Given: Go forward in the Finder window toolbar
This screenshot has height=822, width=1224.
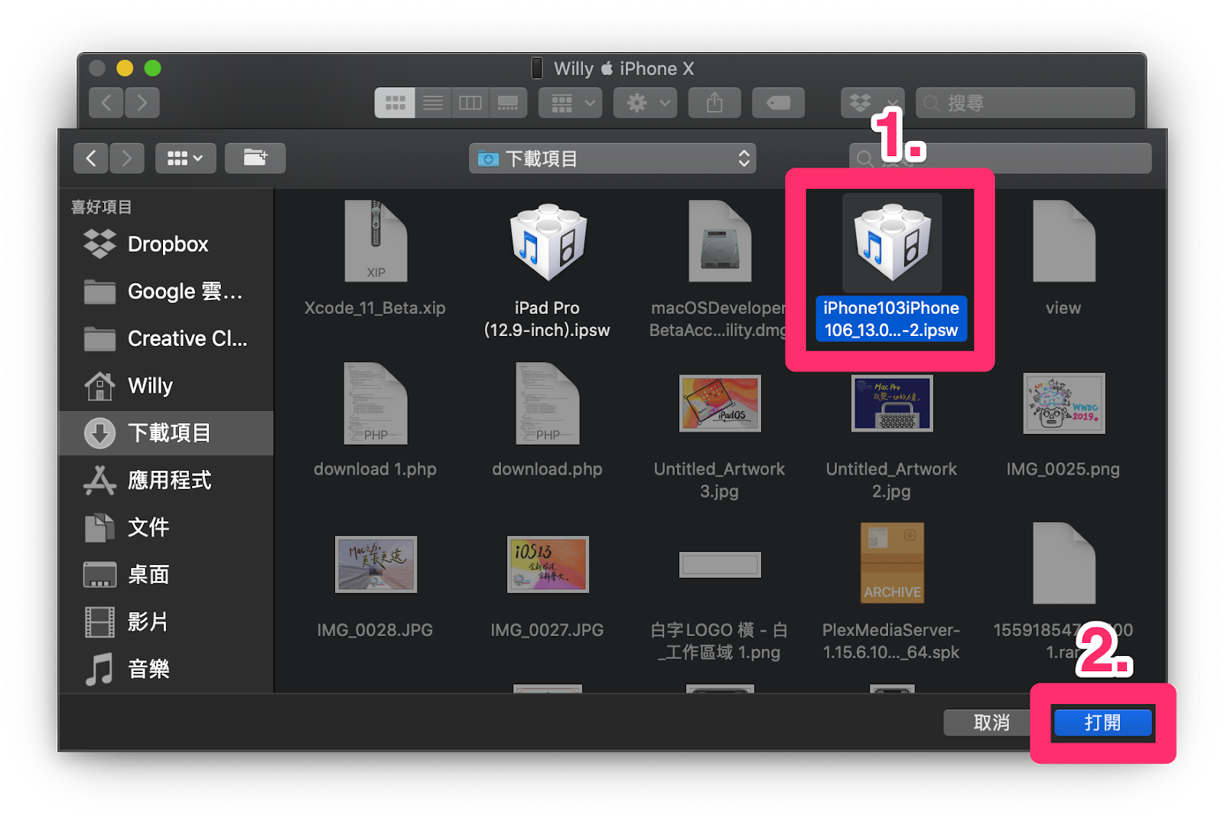Looking at the screenshot, I should pyautogui.click(x=142, y=103).
